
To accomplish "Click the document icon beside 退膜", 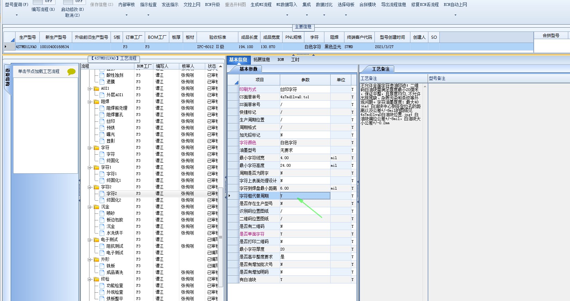I will click(x=102, y=82).
